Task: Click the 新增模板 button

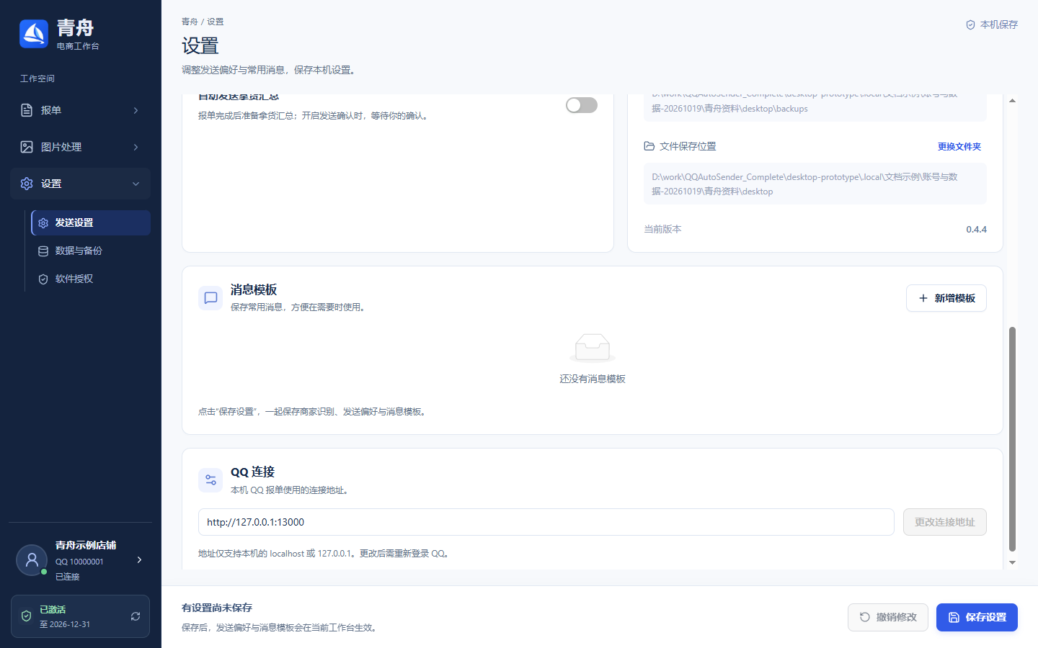Action: coord(946,298)
